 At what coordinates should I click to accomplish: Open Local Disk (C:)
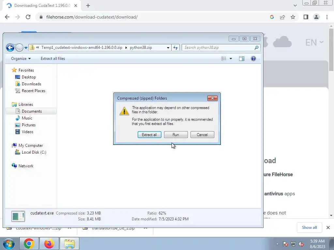point(34,152)
